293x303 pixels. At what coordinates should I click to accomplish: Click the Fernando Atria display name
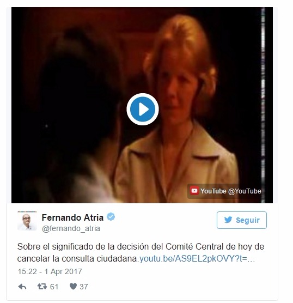coord(72,217)
